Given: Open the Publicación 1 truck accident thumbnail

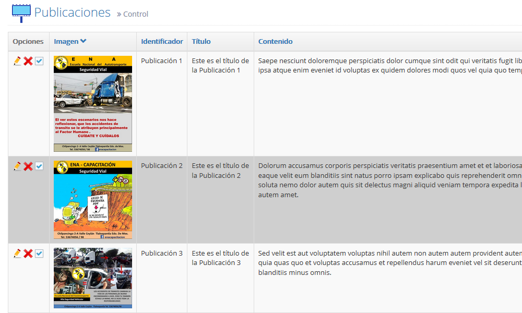Looking at the screenshot, I should [93, 104].
